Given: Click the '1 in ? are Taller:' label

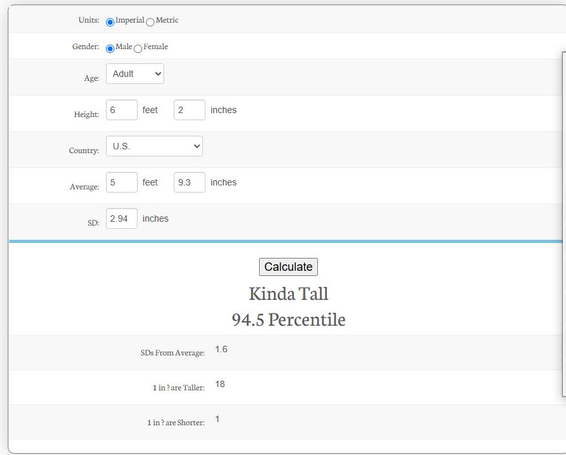Looking at the screenshot, I should (179, 388).
